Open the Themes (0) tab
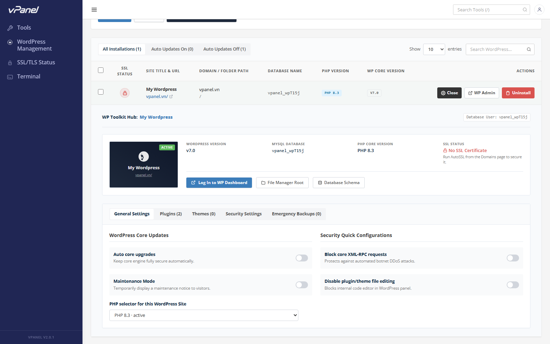 204,214
